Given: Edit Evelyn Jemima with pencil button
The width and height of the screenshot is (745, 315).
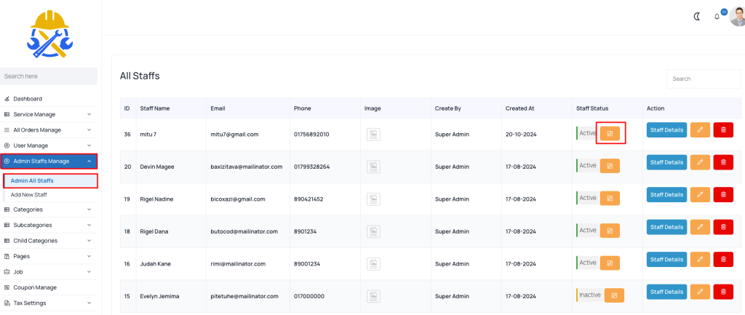Looking at the screenshot, I should coord(700,292).
